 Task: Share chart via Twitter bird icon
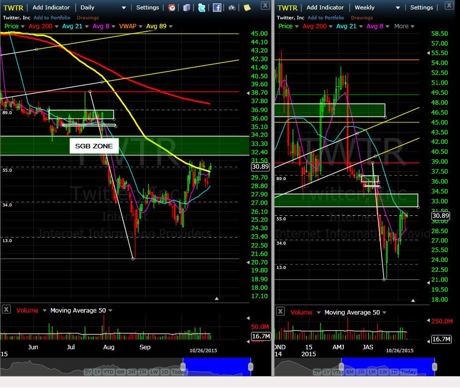[202, 7]
